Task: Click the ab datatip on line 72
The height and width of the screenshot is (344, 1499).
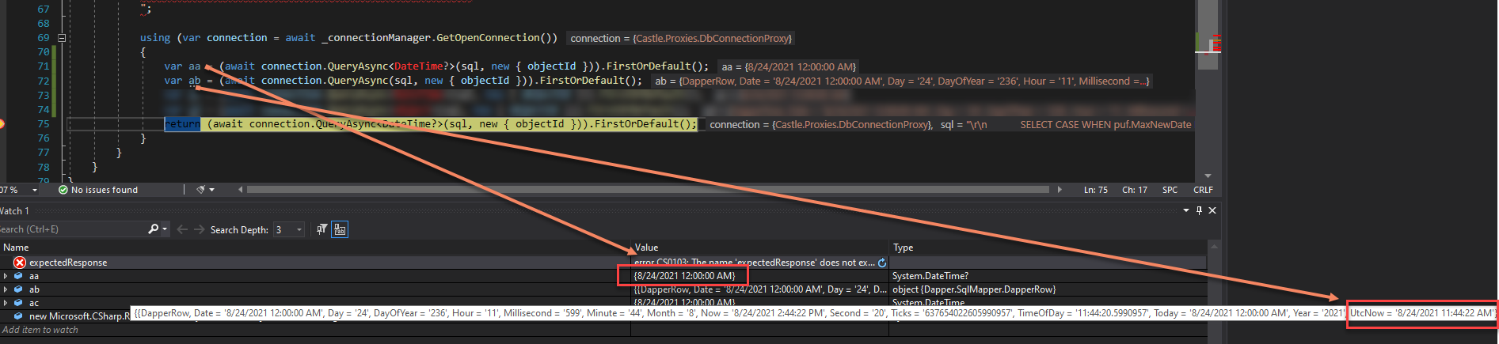Action: pyautogui.click(x=902, y=81)
